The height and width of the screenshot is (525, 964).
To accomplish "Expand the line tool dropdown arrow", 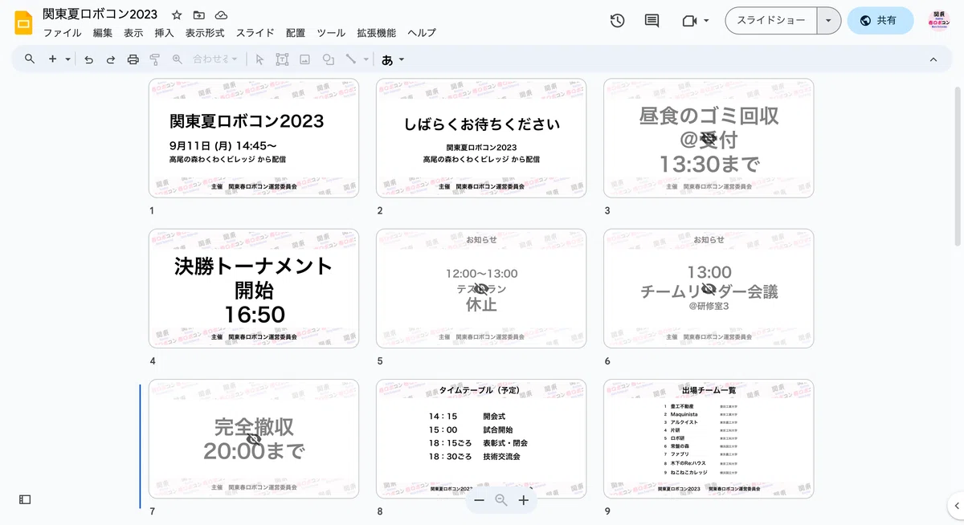I will click(x=366, y=59).
